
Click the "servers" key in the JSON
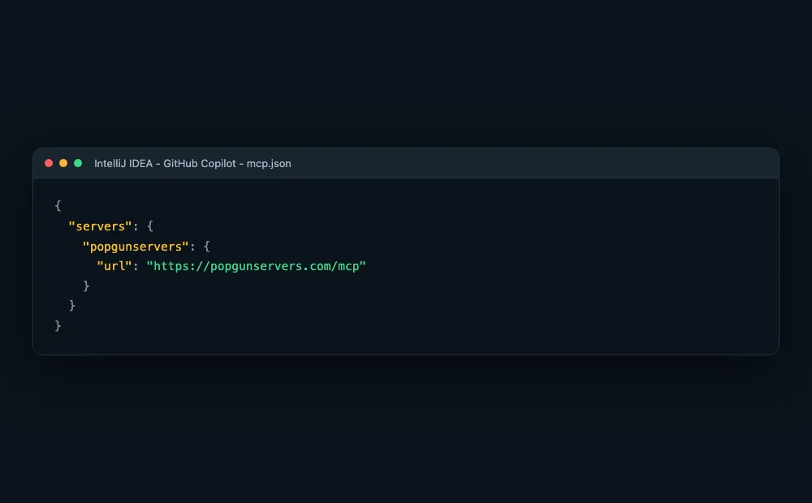point(101,226)
